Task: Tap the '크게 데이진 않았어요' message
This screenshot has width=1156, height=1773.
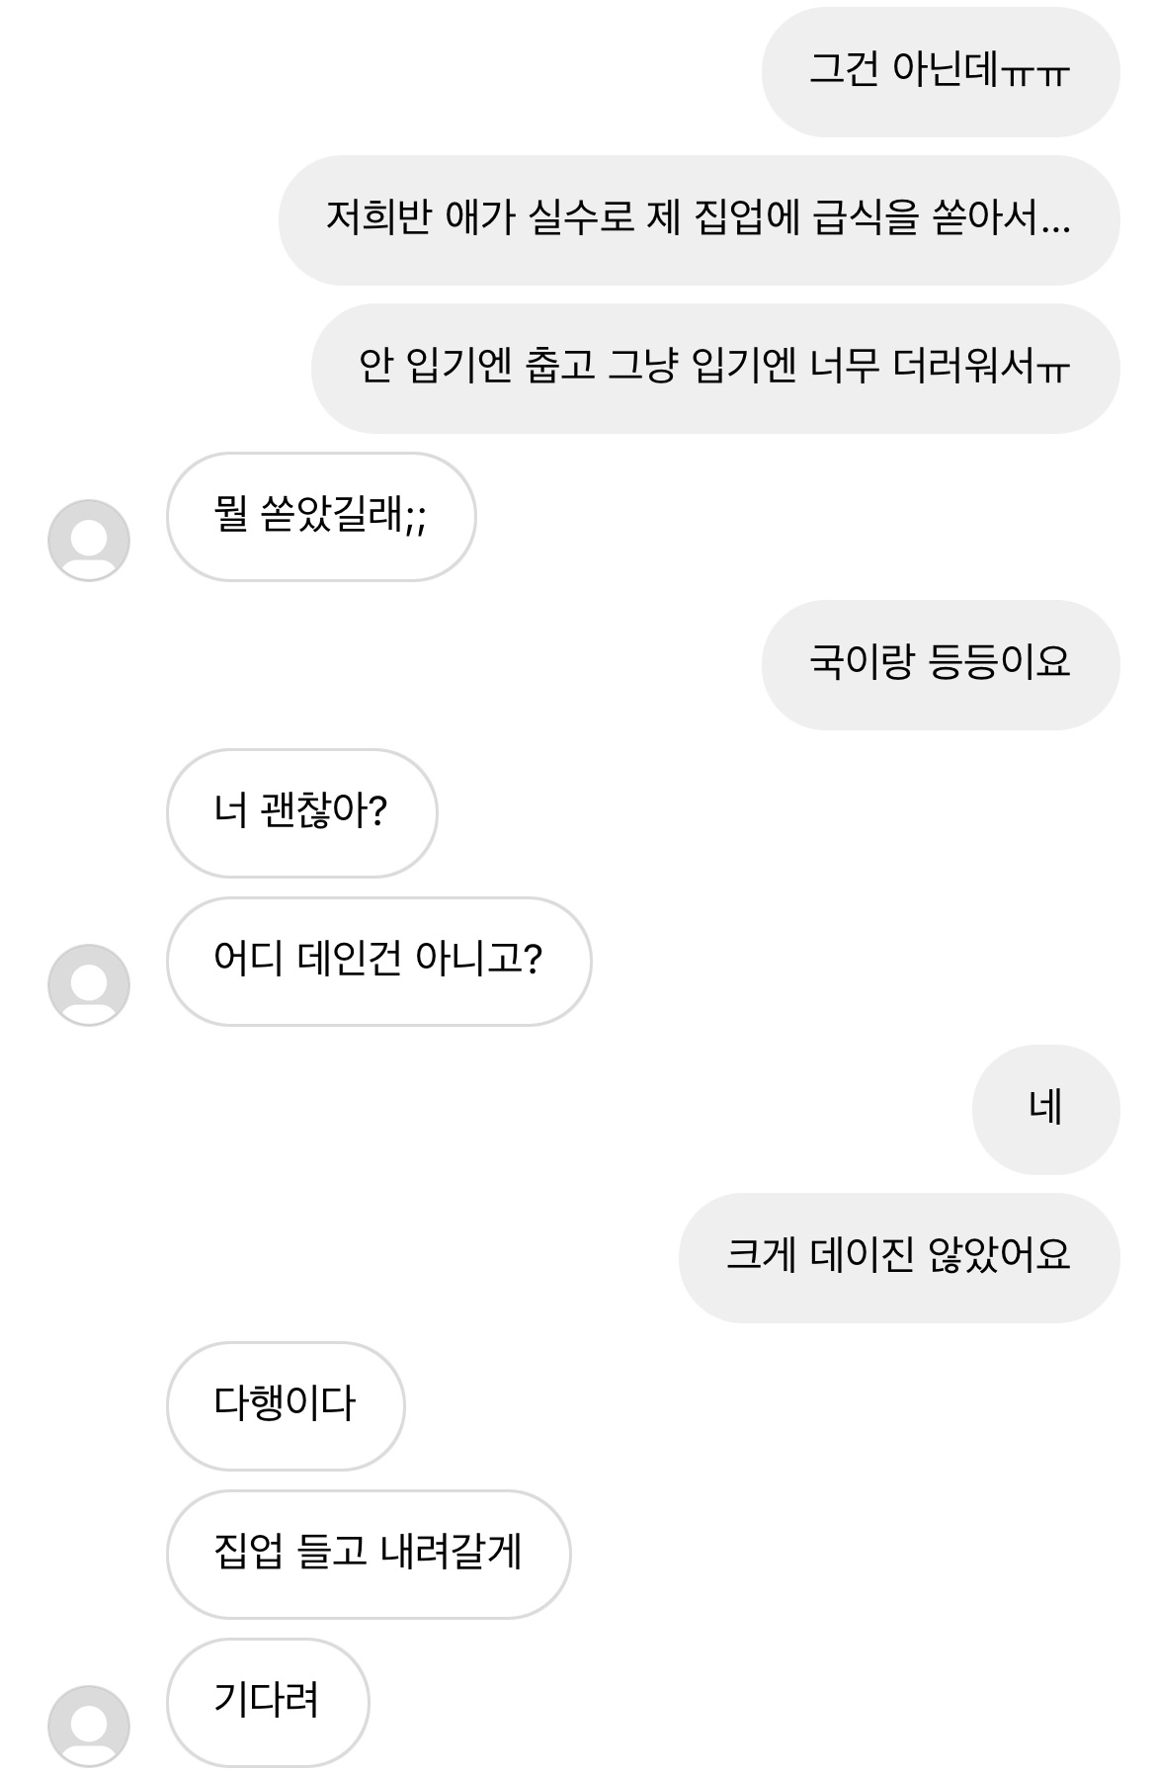Action: pyautogui.click(x=898, y=1257)
